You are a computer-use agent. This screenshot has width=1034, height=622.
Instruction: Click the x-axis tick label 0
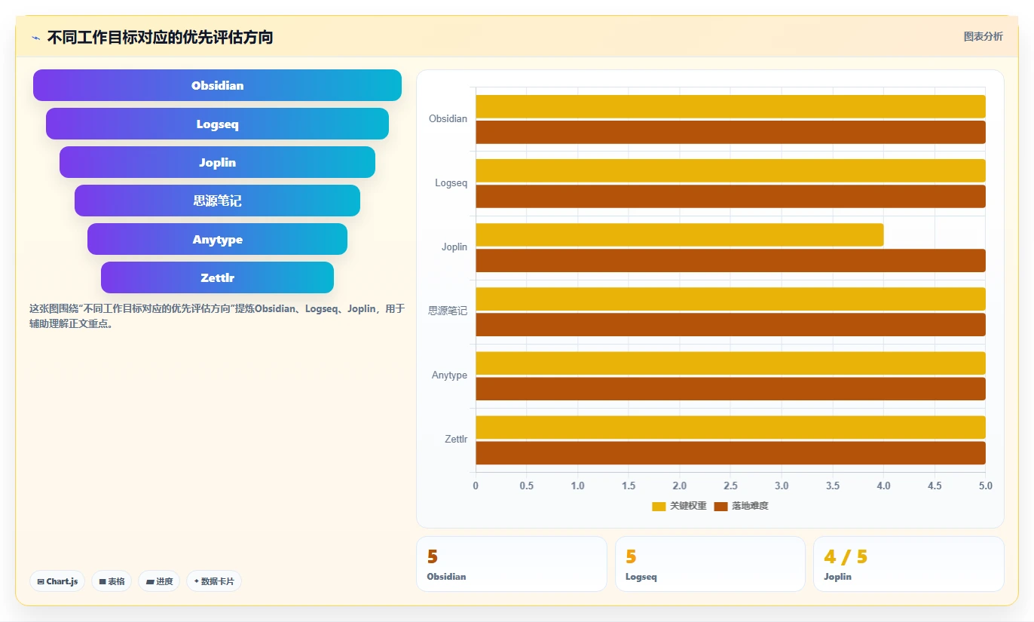tap(476, 486)
